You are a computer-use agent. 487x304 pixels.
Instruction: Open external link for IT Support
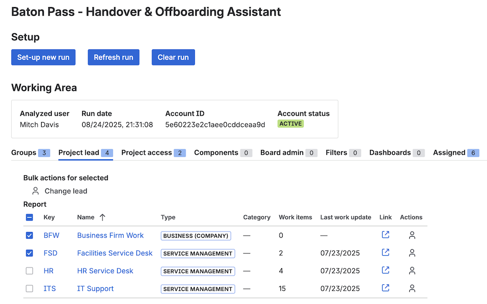pos(386,288)
